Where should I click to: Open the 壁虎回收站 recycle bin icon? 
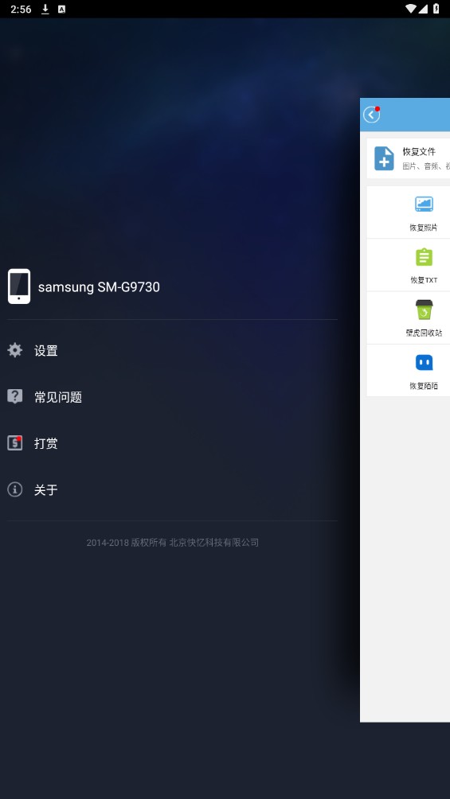tap(424, 310)
